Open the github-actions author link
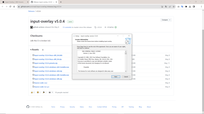Viewport: 204px width, 114px height. [x=39, y=27]
